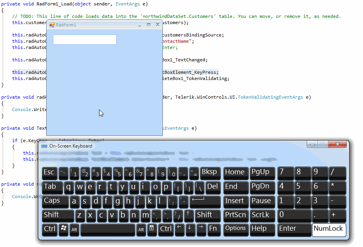Image resolution: width=363 pixels, height=247 pixels.
Task: Click the backslash key
Action: (x=199, y=187)
